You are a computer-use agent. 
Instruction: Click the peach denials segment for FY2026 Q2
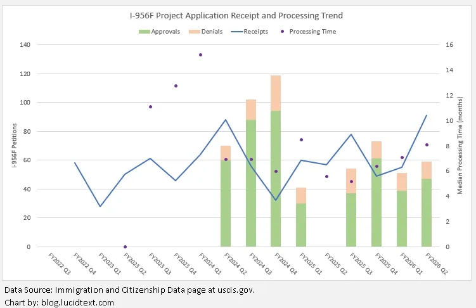coord(427,170)
